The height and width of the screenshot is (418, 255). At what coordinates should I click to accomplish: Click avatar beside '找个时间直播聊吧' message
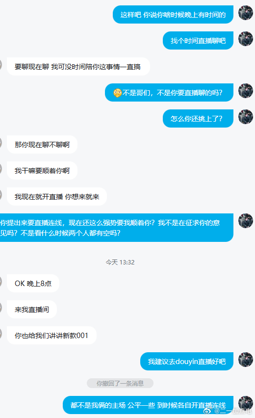pyautogui.click(x=245, y=39)
